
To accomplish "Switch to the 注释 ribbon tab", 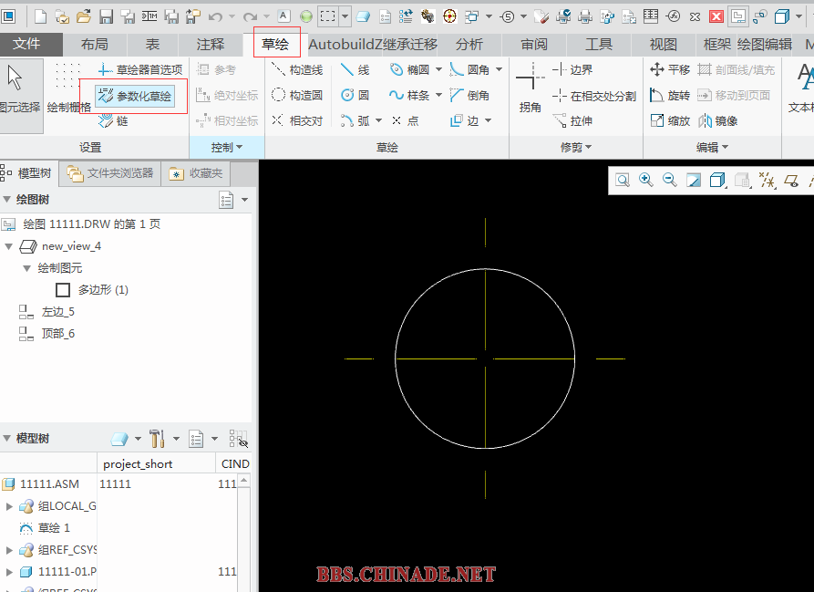I will (x=211, y=44).
